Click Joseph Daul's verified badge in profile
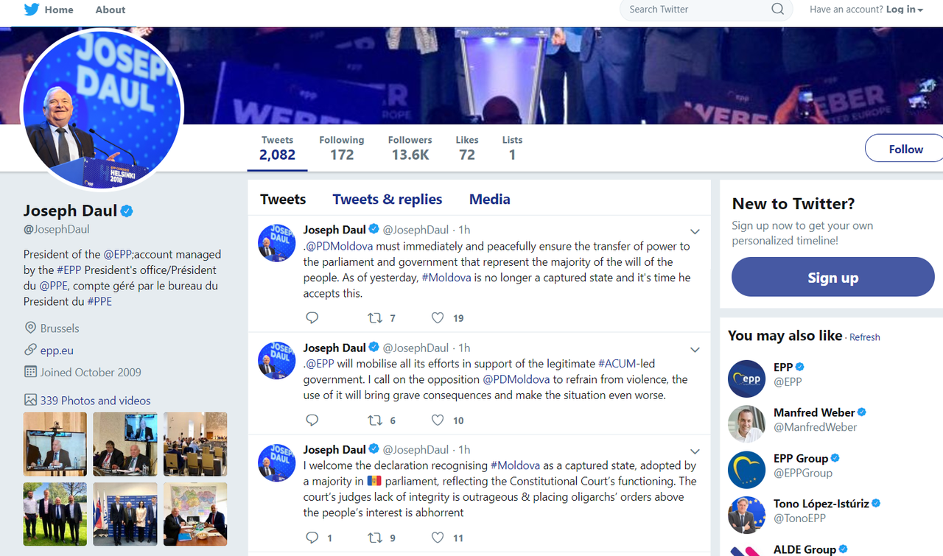 127,211
